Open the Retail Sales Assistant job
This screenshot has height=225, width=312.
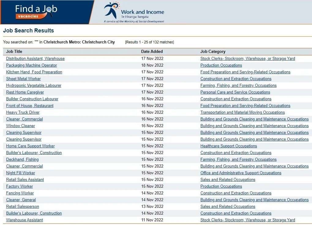tap(25, 180)
